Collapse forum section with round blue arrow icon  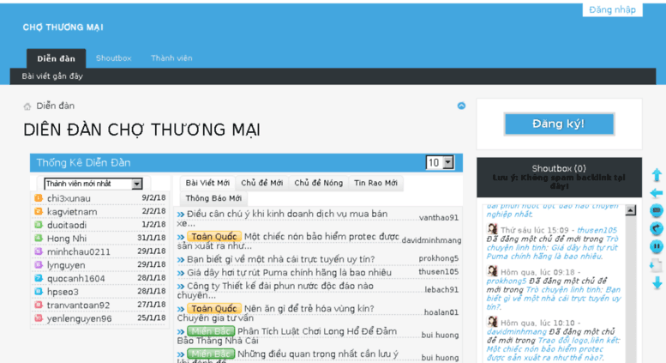(x=461, y=106)
